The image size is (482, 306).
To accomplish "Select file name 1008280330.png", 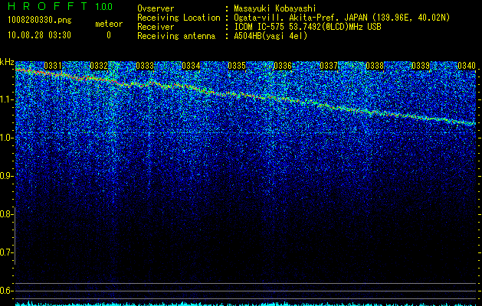I will coord(39,20).
